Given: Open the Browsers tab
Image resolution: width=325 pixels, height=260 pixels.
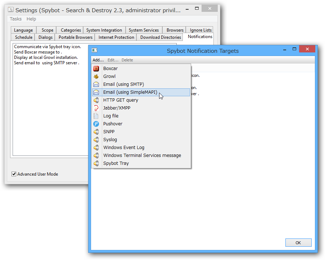Looking at the screenshot, I should click(175, 30).
